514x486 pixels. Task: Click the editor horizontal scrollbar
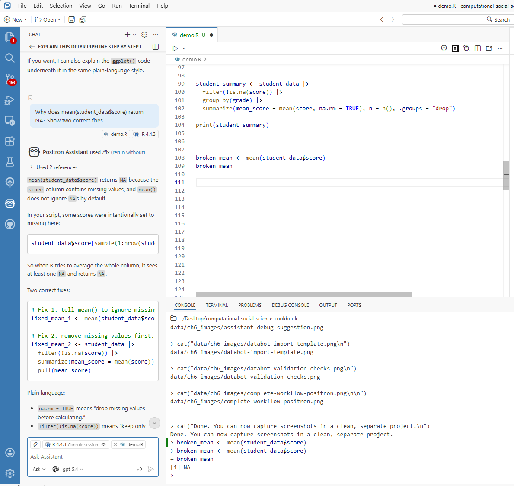[303, 294]
